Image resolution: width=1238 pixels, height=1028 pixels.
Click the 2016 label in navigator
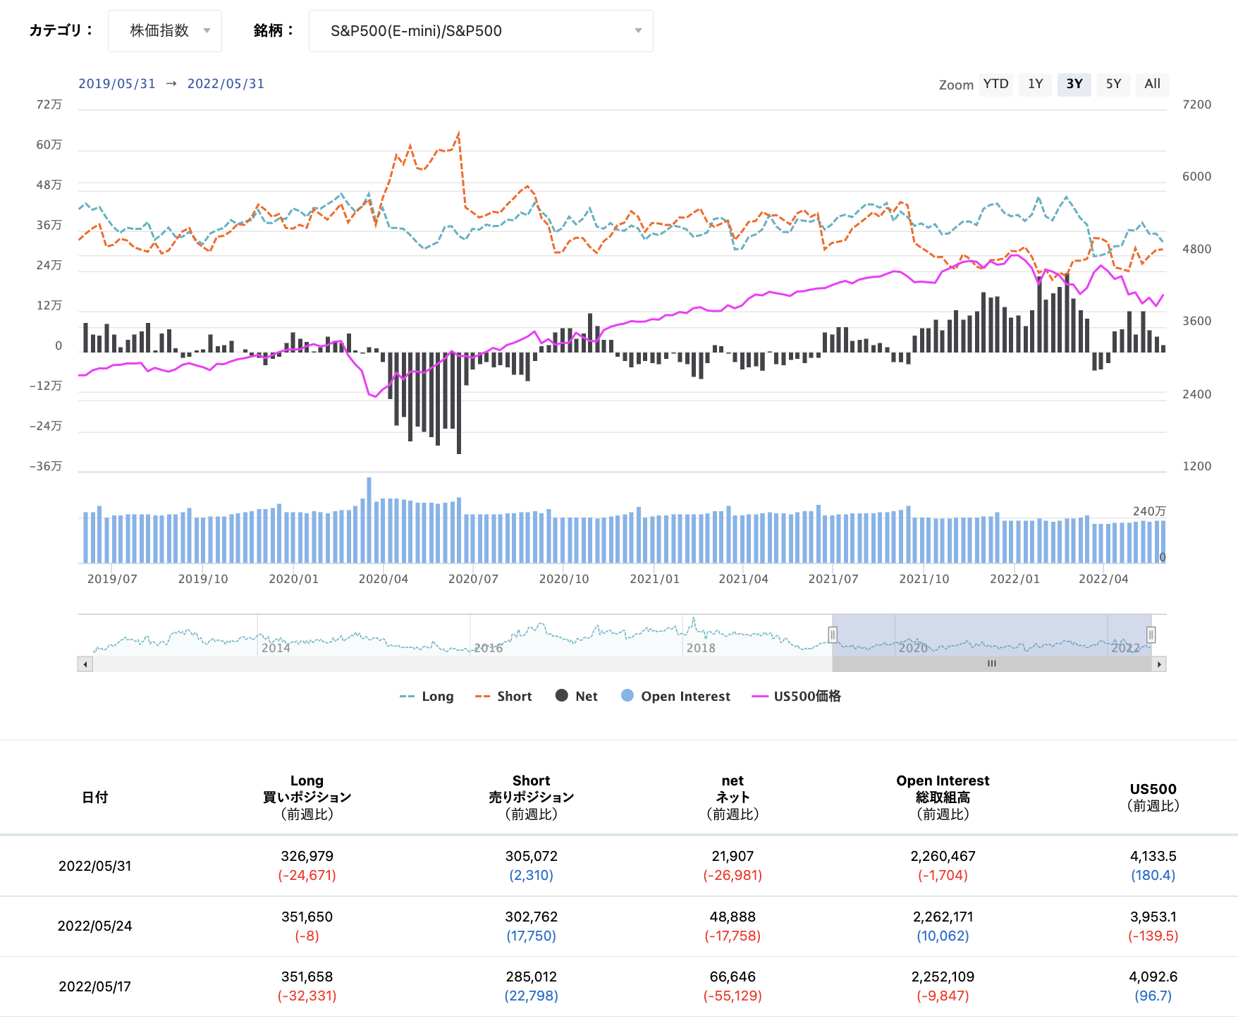pyautogui.click(x=488, y=648)
